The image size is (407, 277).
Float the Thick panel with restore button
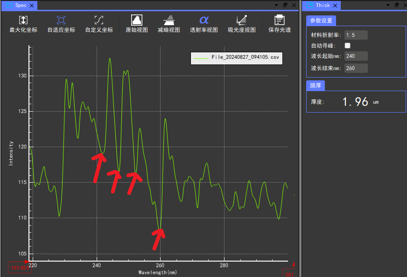tap(396, 5)
